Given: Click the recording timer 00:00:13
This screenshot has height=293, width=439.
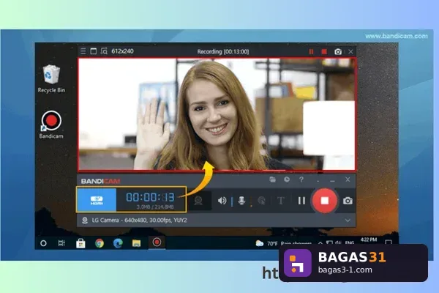Looking at the screenshot, I should click(x=150, y=197).
